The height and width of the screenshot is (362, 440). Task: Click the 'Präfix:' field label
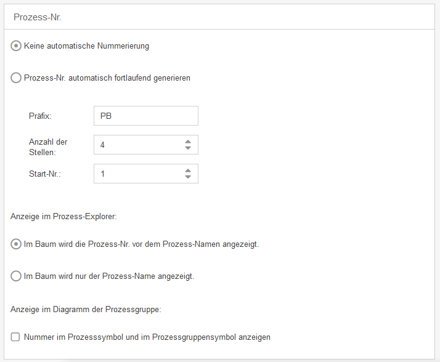click(40, 116)
